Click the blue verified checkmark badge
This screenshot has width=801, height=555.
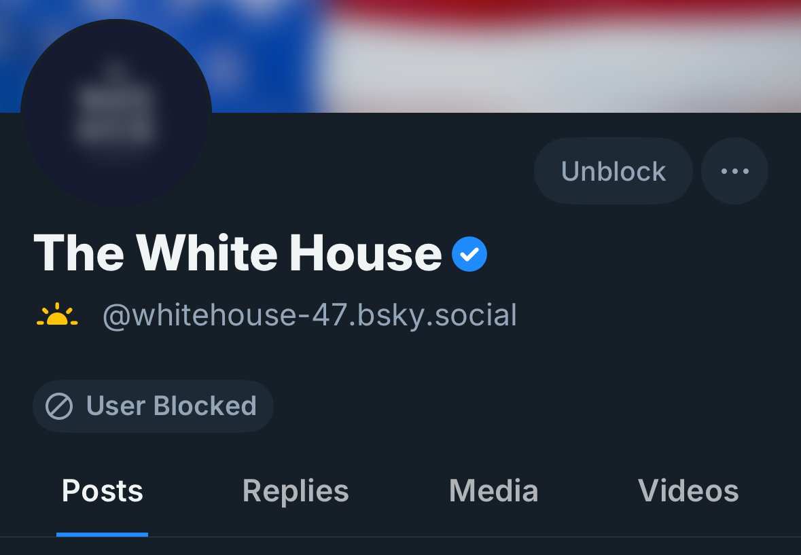[469, 254]
